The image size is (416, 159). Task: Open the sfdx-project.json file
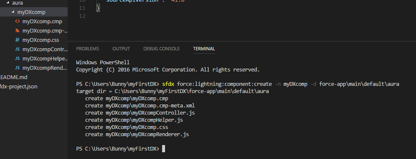[x=19, y=86]
